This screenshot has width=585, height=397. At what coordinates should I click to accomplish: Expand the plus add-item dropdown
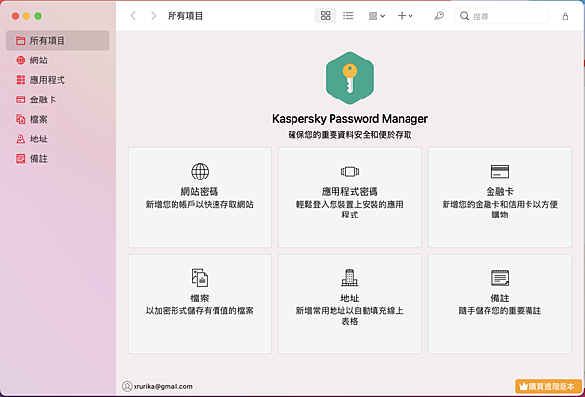click(406, 16)
